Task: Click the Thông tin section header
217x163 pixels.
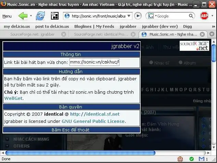Action: click(72, 54)
